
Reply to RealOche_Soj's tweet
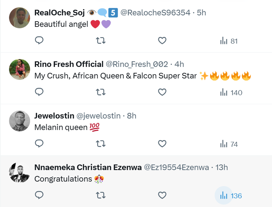click(x=39, y=41)
